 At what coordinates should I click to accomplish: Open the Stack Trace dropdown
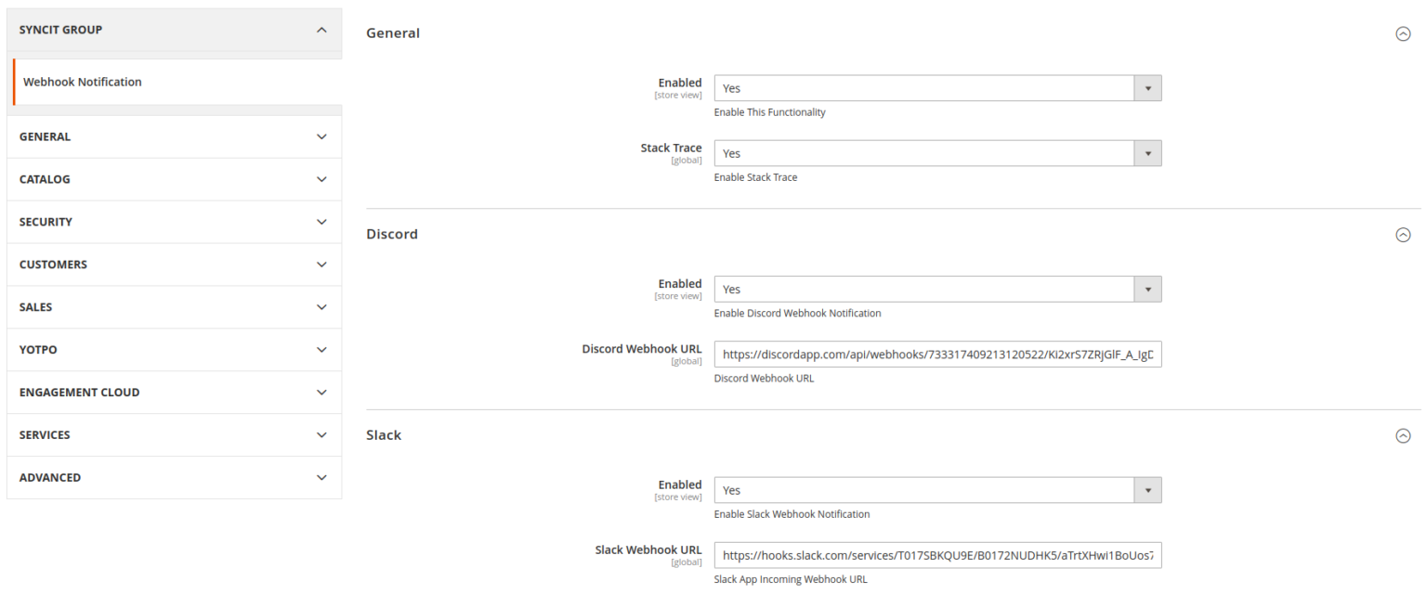937,153
